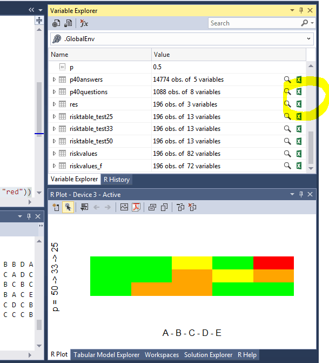Expand the risktable_test25 data frame
The width and height of the screenshot is (329, 363).
pyautogui.click(x=54, y=116)
